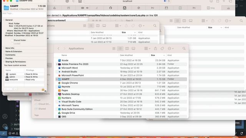Open a new Safari tab with plus

pos(224,1)
